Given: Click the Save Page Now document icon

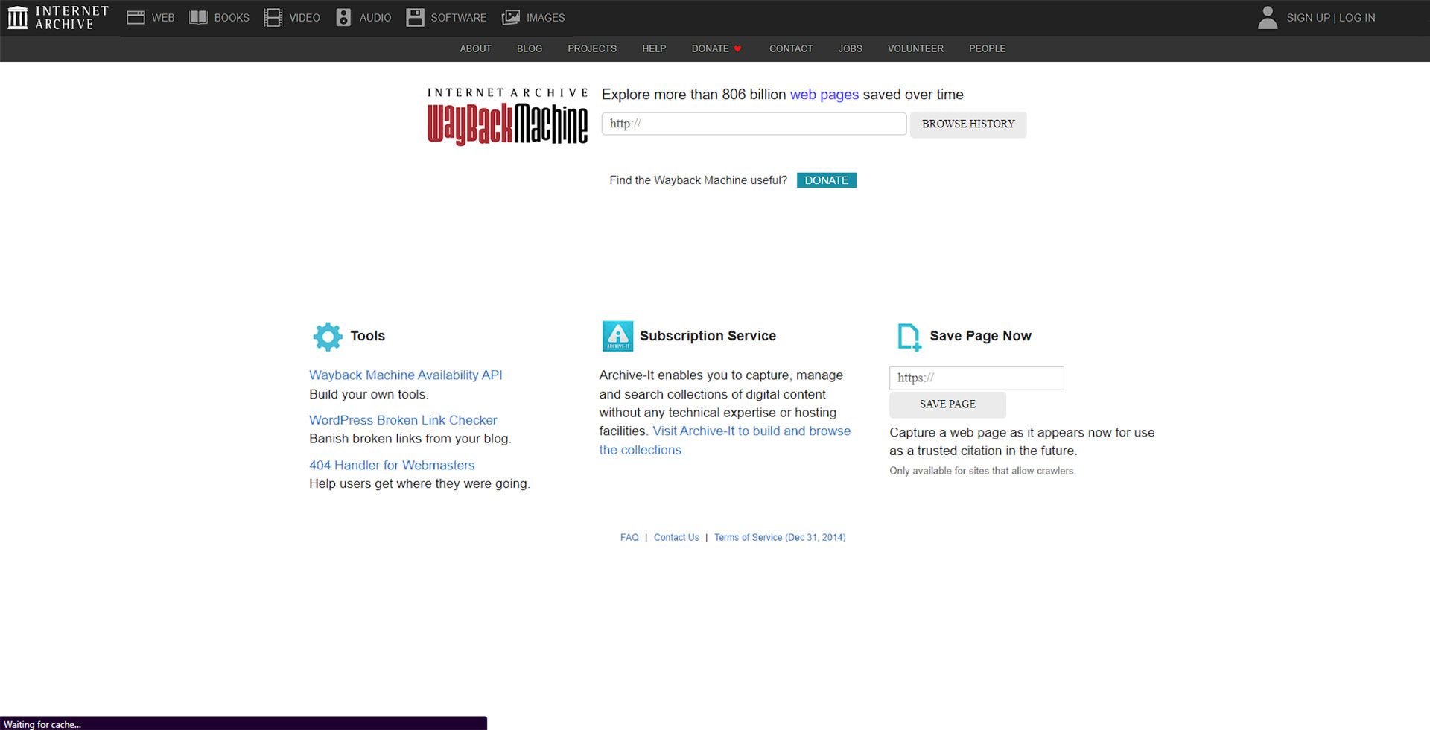Looking at the screenshot, I should (x=909, y=337).
